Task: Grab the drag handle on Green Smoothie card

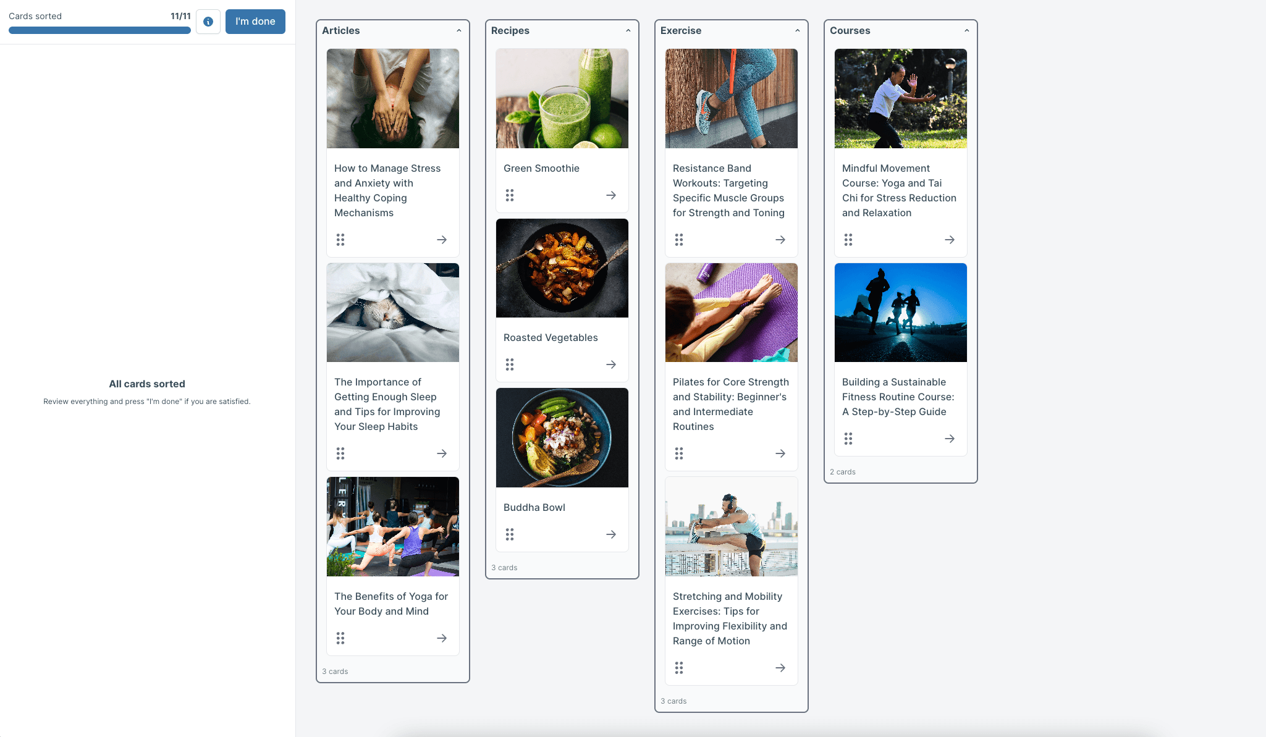Action: tap(510, 195)
